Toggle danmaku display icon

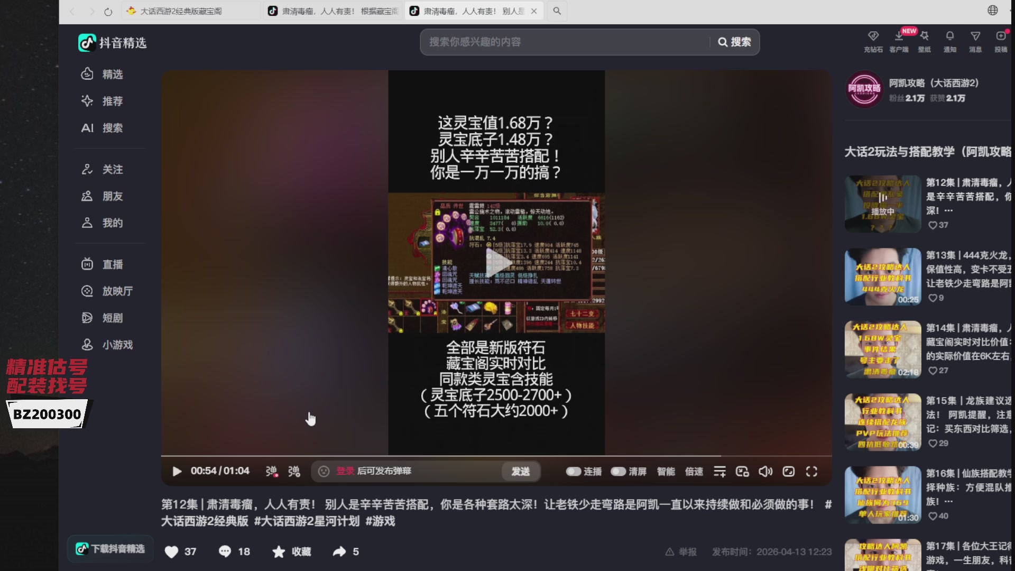point(271,471)
